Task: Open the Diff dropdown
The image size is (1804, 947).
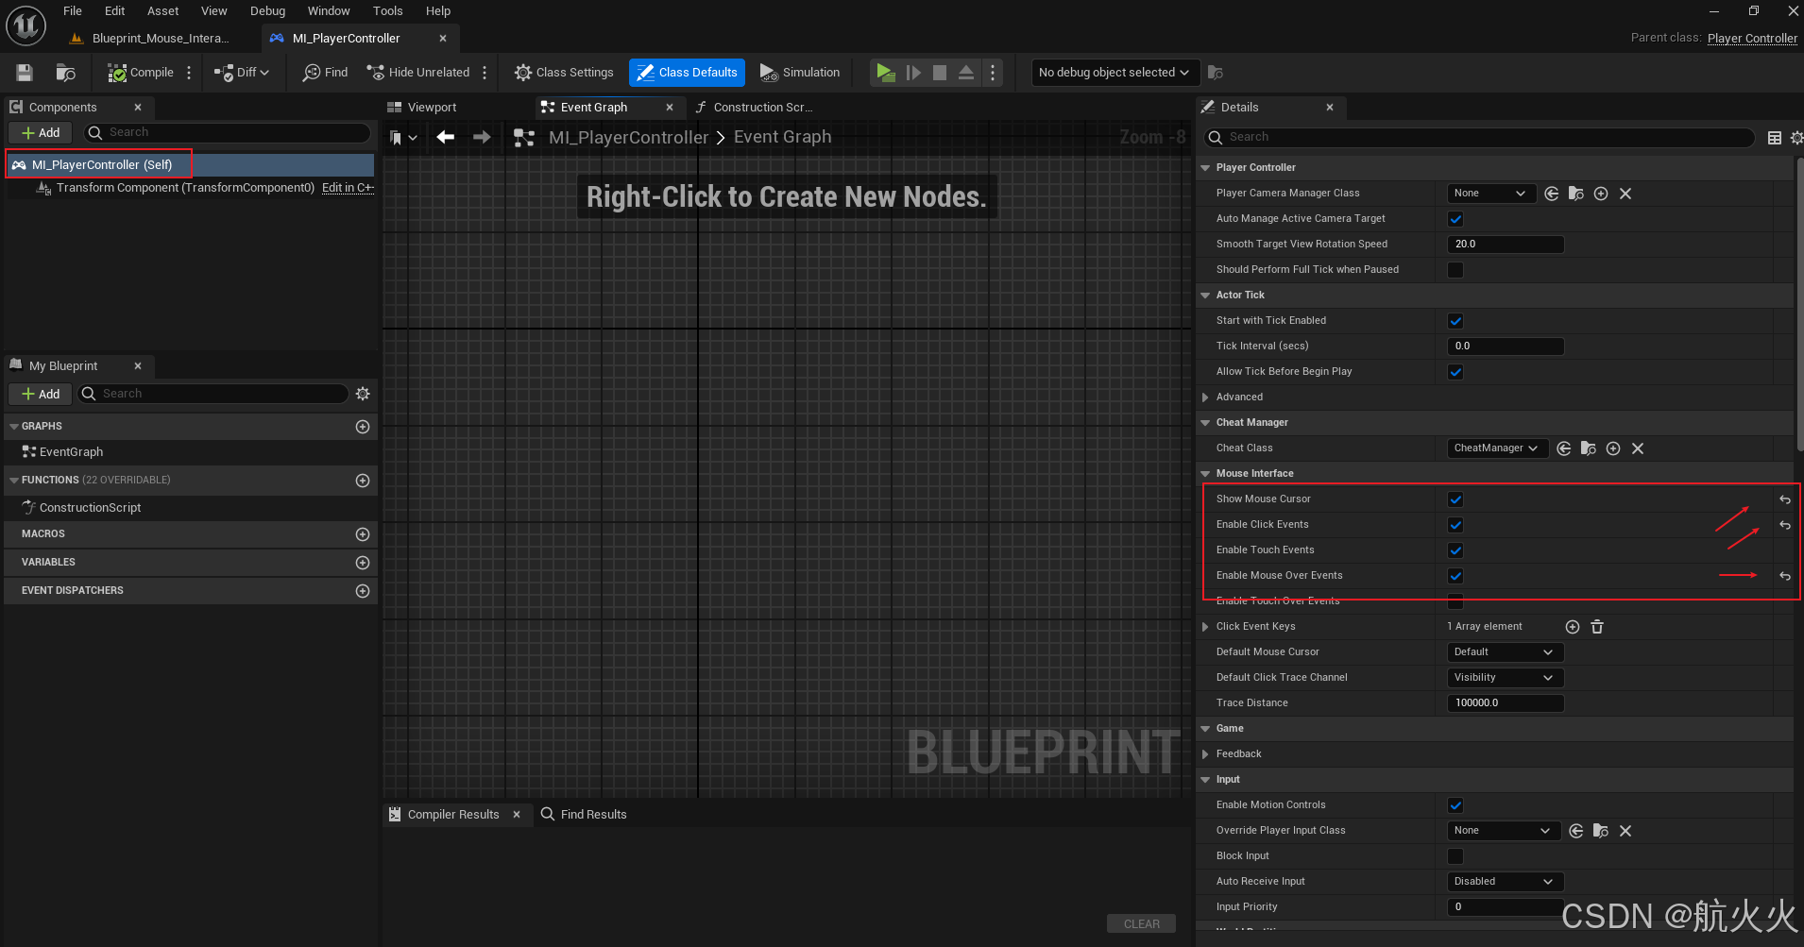Action: click(242, 73)
